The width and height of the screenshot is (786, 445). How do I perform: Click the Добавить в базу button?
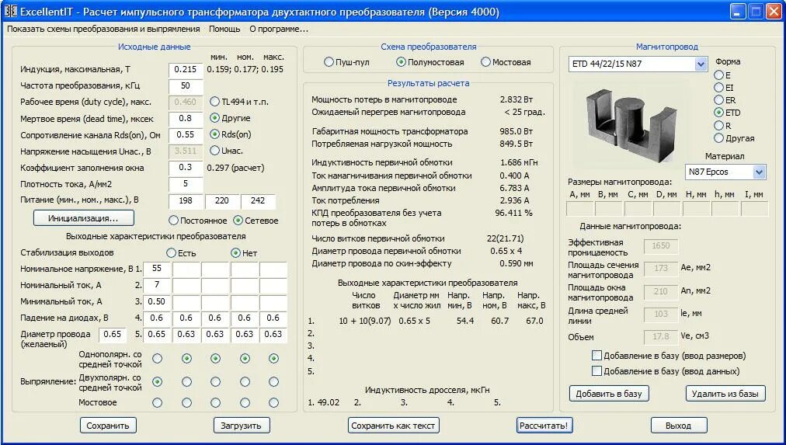click(x=609, y=394)
